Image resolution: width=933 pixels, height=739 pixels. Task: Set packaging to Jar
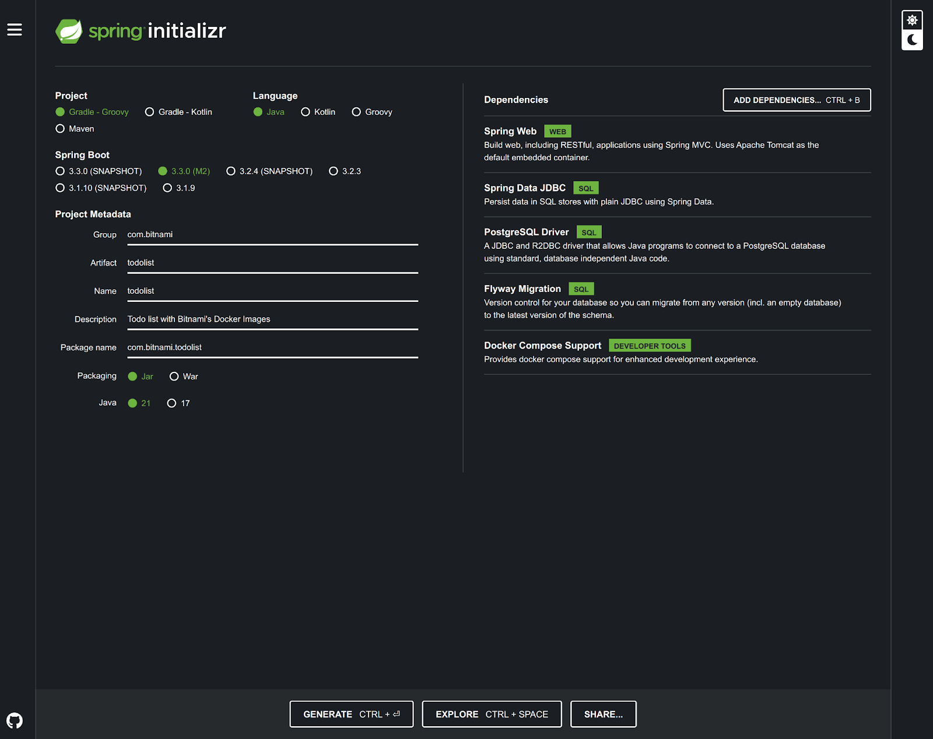coord(141,376)
